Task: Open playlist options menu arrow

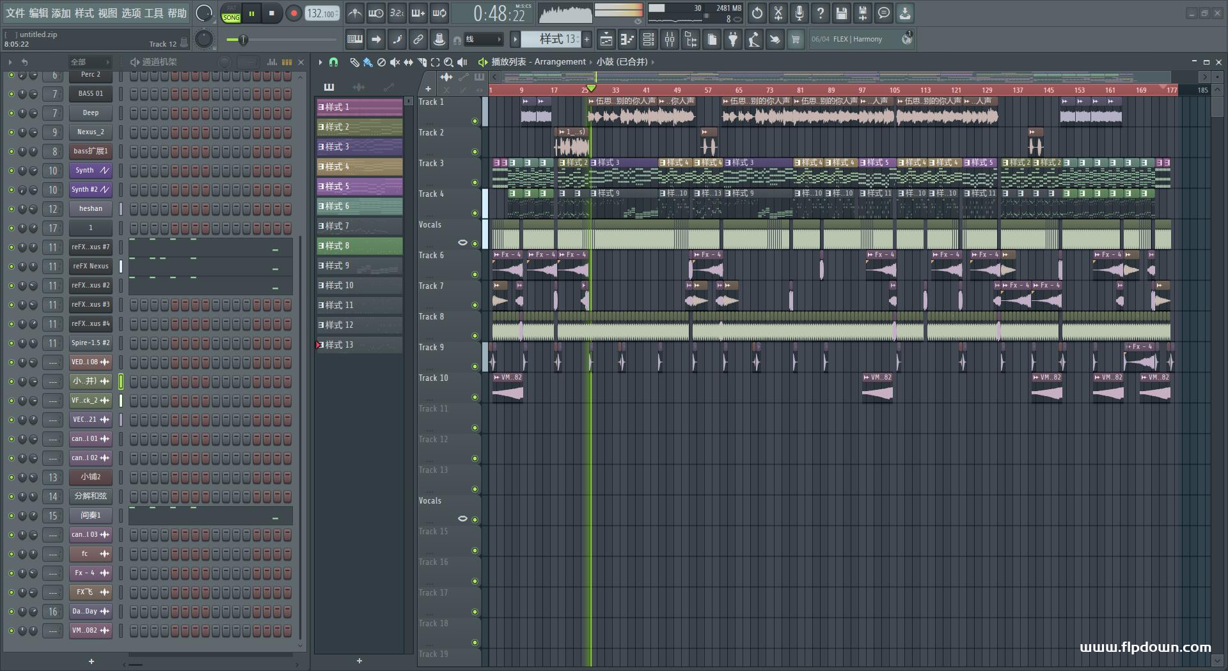Action: tap(320, 62)
